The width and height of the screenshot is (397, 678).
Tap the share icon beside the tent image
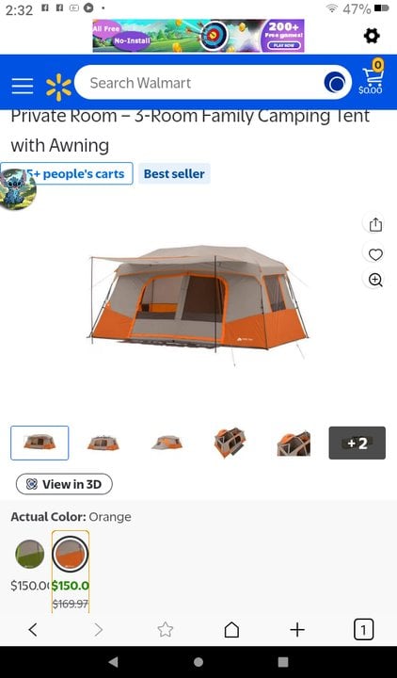375,225
